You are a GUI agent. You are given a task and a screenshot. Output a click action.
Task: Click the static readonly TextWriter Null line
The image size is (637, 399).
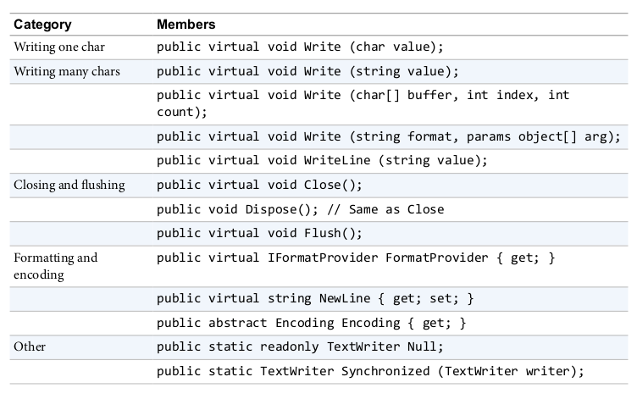click(300, 346)
